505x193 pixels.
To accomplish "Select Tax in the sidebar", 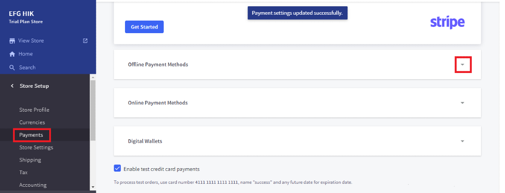I will click(24, 172).
